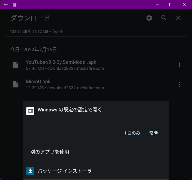This screenshot has width=192, height=180.
Task: Choose 1 回のみ (just once)
Action: coord(132,133)
